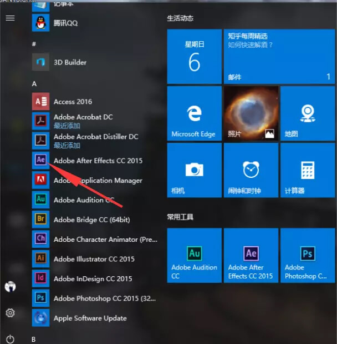The width and height of the screenshot is (337, 344).
Task: Open the Microsoft Edge tile
Action: coord(195,113)
